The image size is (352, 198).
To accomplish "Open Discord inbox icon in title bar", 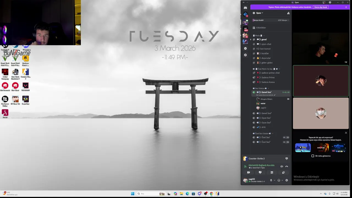I will [x=324, y=2].
